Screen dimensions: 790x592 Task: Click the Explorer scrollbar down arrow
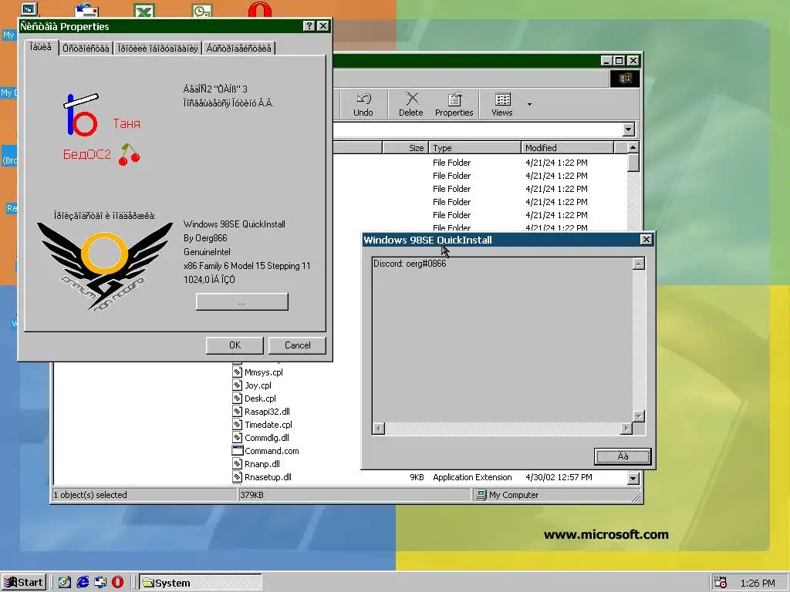tap(633, 478)
